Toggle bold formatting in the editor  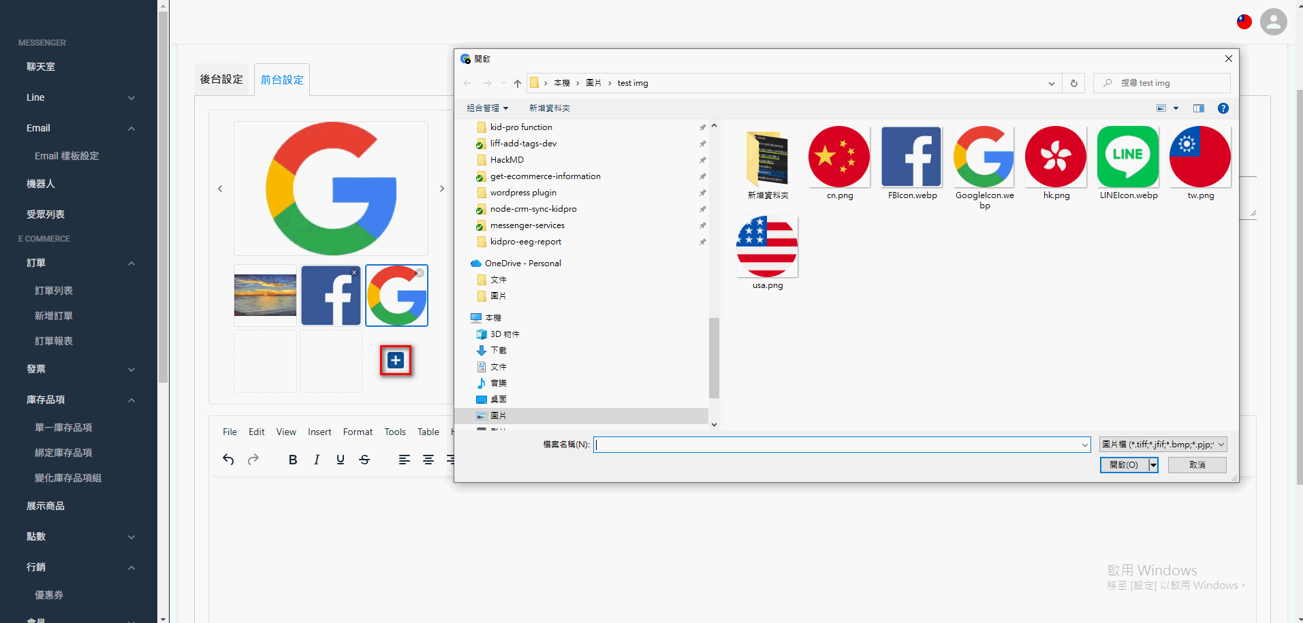293,460
